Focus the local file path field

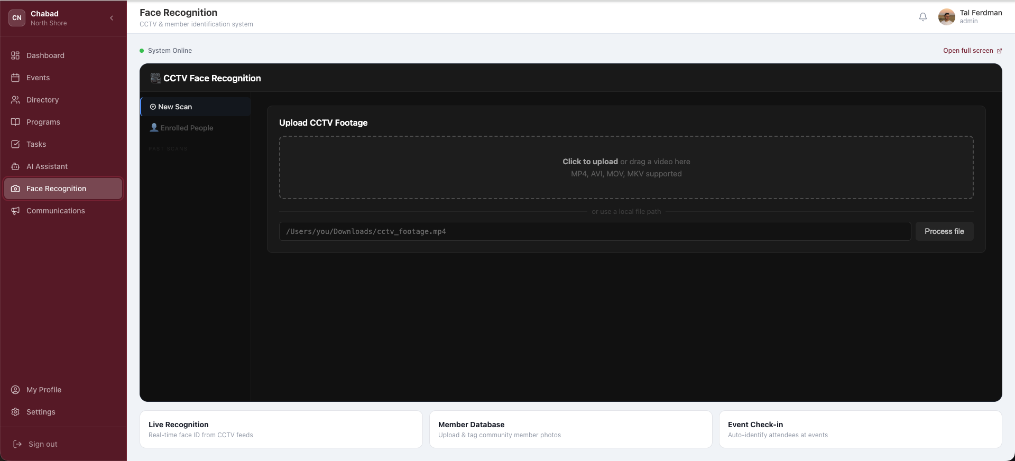pyautogui.click(x=595, y=231)
